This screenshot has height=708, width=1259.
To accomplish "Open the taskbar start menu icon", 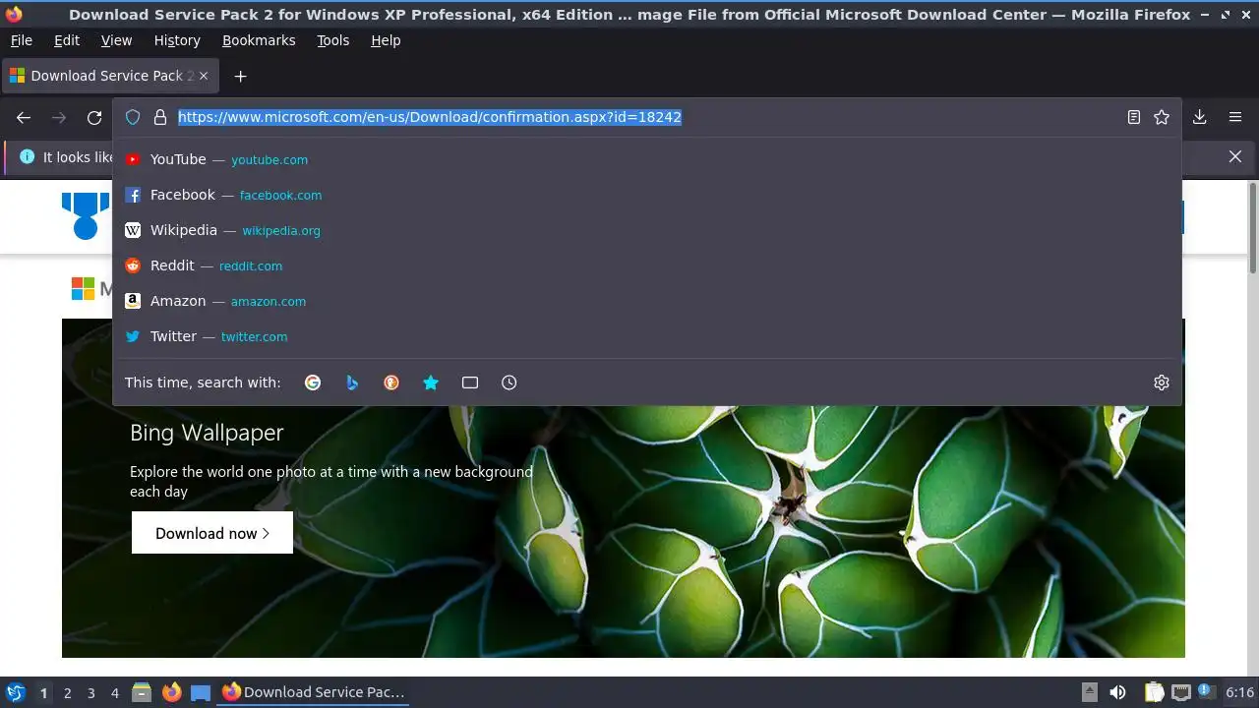I will [x=15, y=692].
